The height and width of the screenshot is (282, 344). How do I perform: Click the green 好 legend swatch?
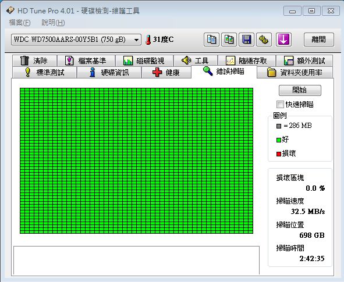[x=279, y=140]
